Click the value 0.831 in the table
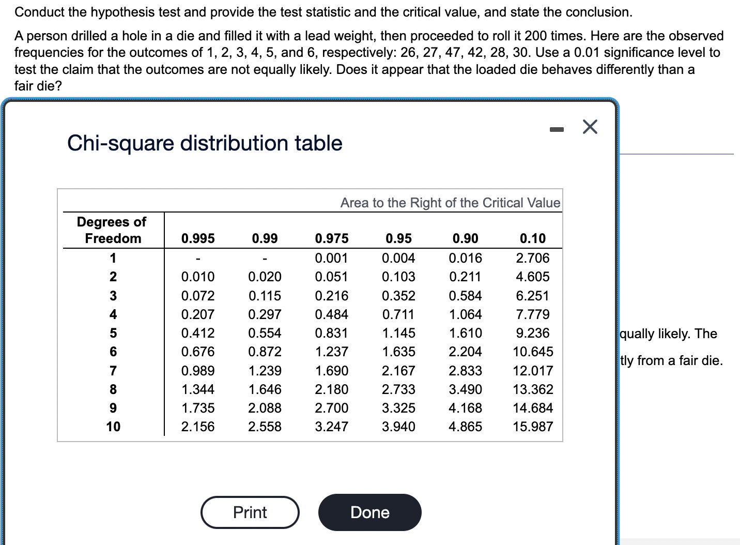 332,333
